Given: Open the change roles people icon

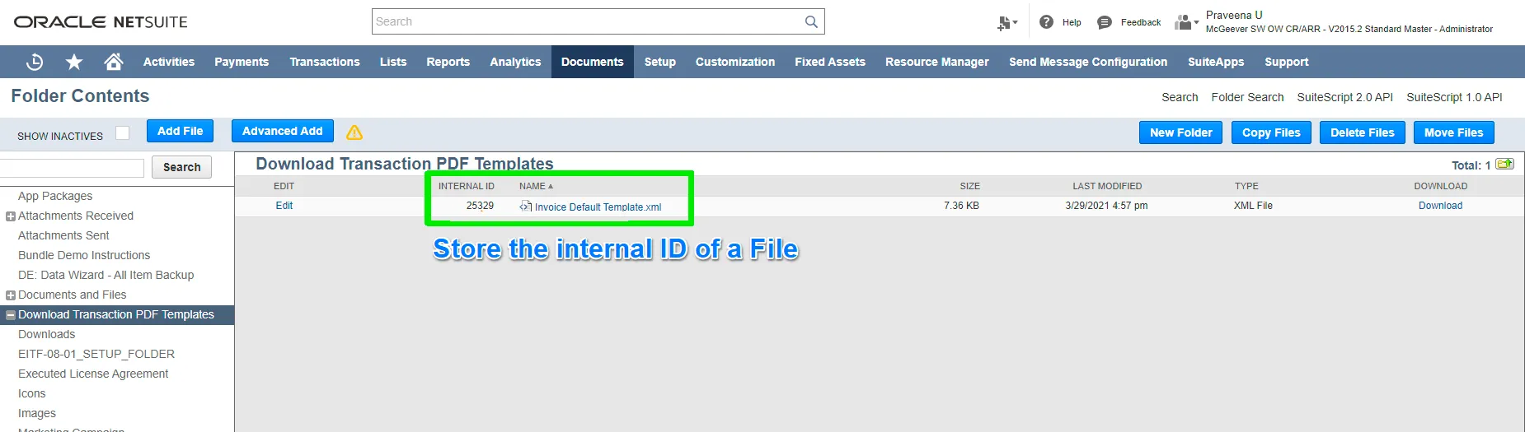Looking at the screenshot, I should 1186,22.
